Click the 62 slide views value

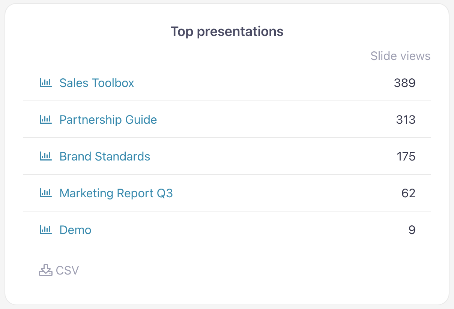408,193
